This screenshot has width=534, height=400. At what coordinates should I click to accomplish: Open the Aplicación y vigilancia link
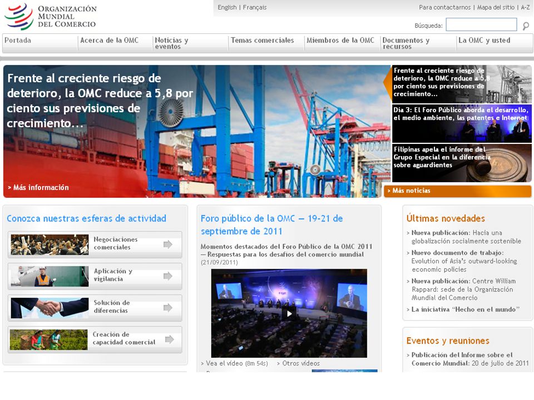click(x=113, y=275)
